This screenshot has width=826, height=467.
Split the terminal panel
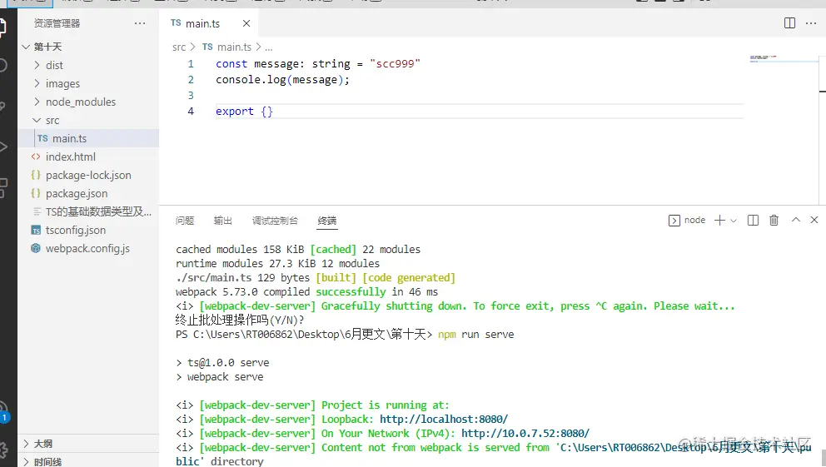tap(753, 220)
